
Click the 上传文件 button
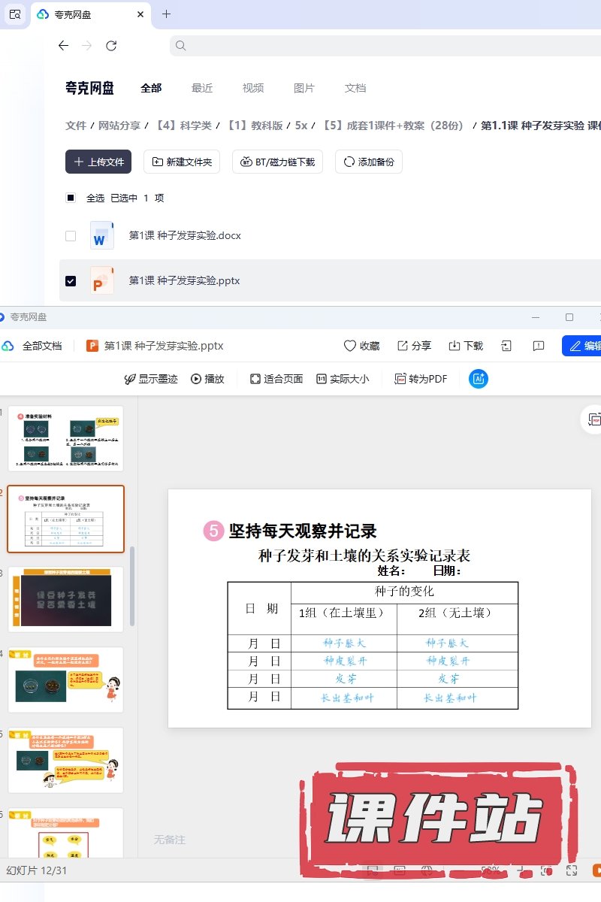(98, 162)
